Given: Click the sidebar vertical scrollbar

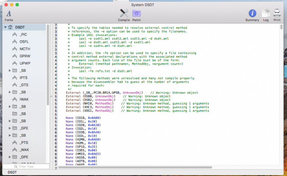Looking at the screenshot, I should tap(48, 65).
